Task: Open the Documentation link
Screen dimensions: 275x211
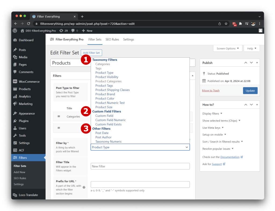Action: 230,157
